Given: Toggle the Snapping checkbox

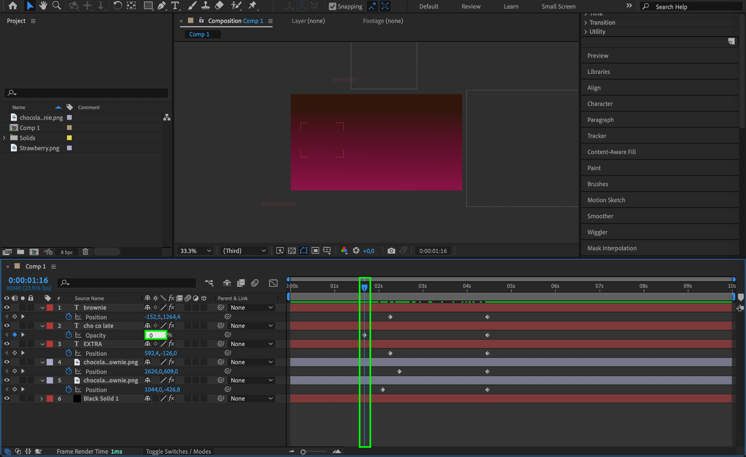Looking at the screenshot, I should point(332,6).
